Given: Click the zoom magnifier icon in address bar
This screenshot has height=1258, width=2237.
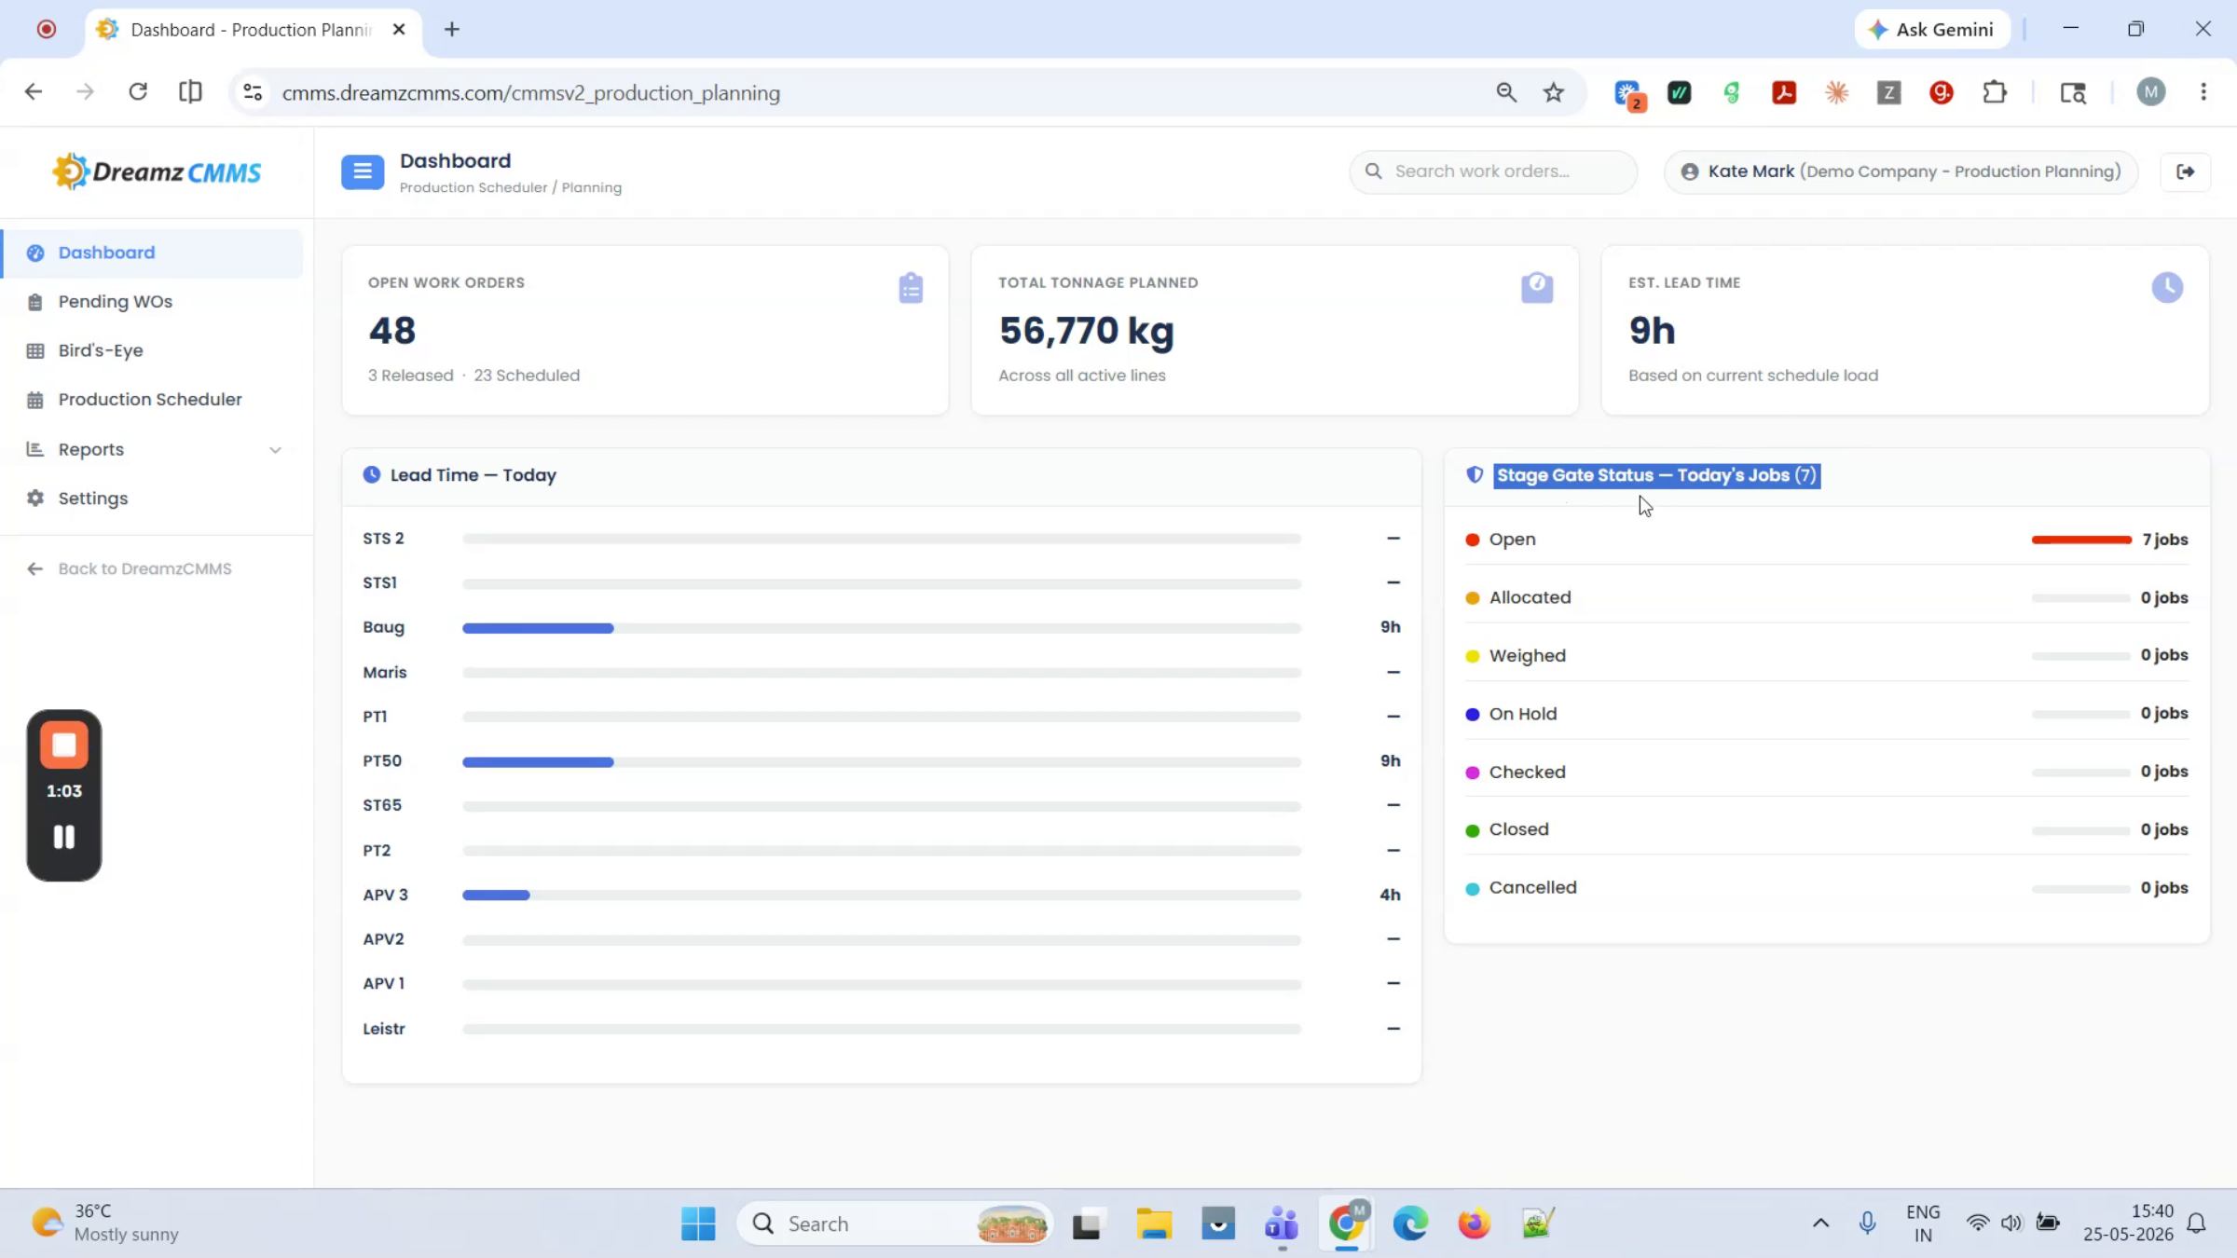Looking at the screenshot, I should coord(1506,92).
